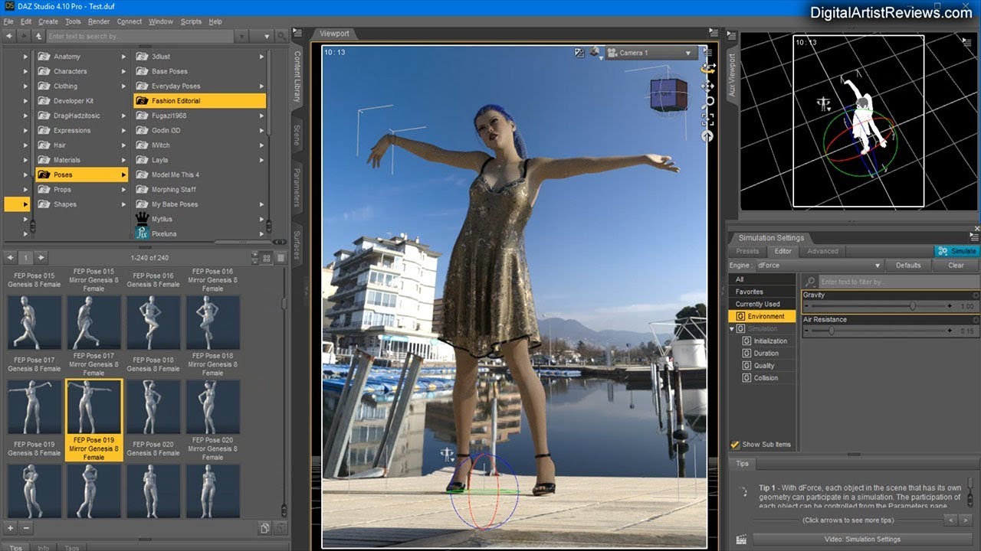Click the Defaults button

[x=908, y=266]
